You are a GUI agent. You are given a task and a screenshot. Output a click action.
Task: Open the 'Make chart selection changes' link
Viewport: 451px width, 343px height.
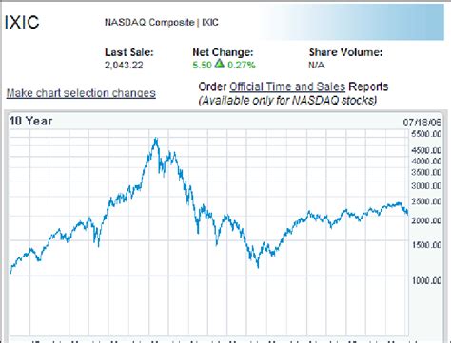click(x=81, y=93)
